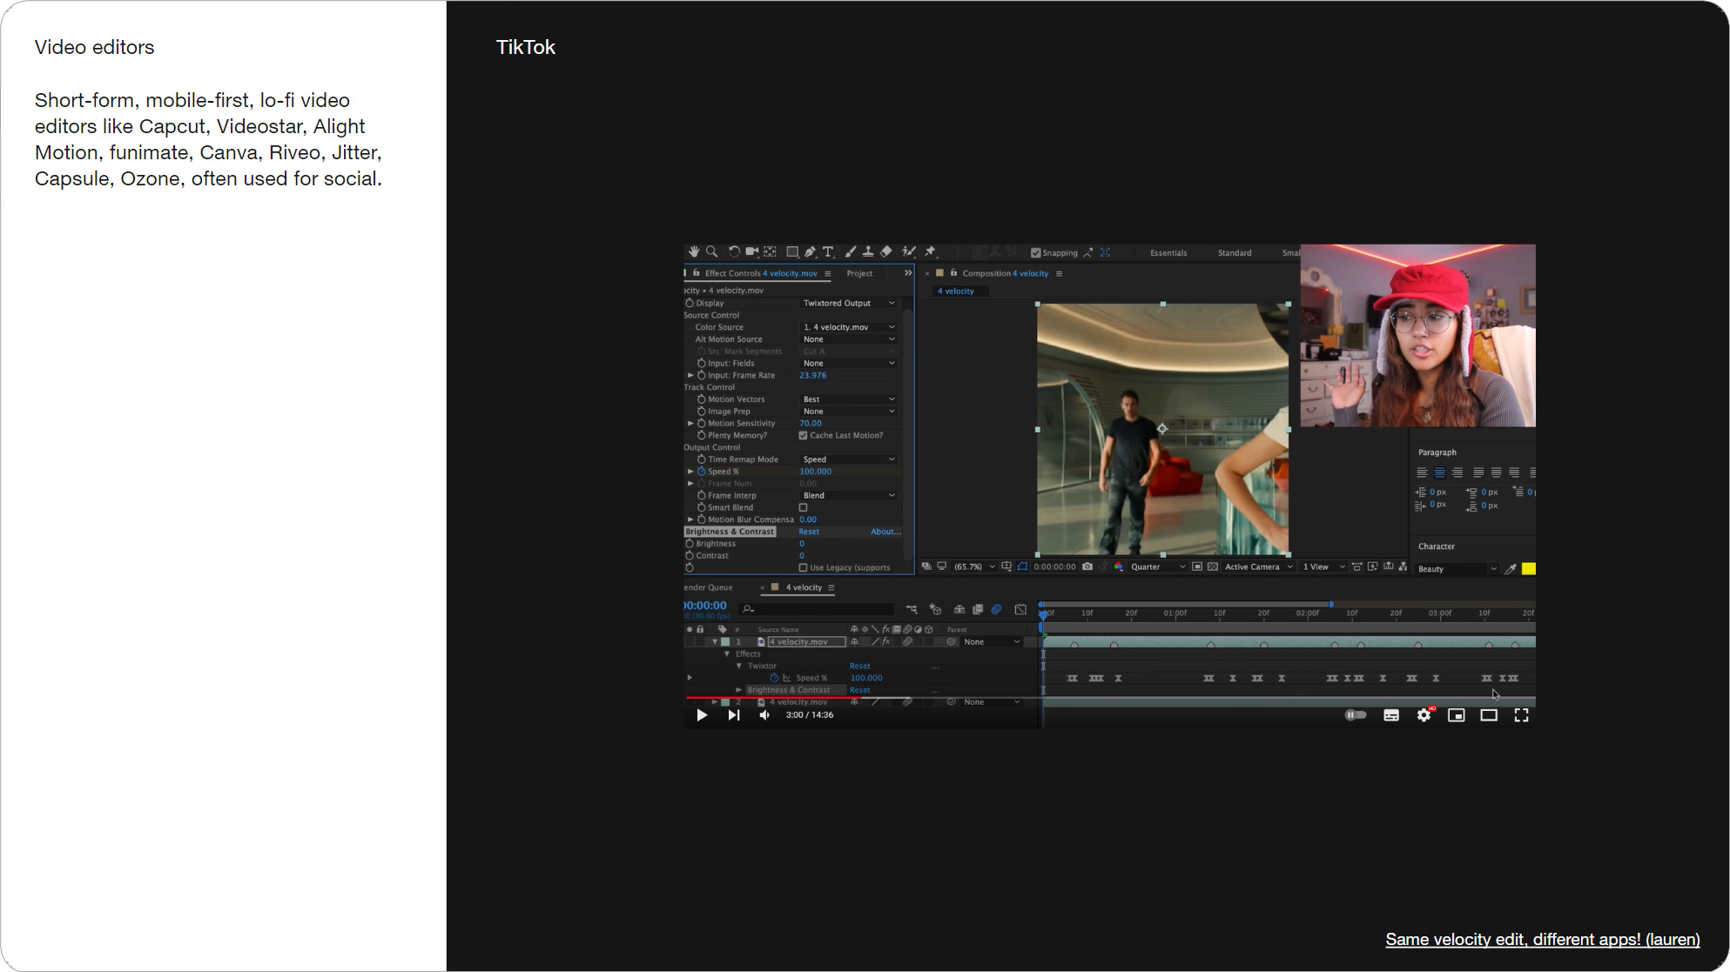Expand the Input: Frame Rate property
The image size is (1730, 972).
point(690,376)
